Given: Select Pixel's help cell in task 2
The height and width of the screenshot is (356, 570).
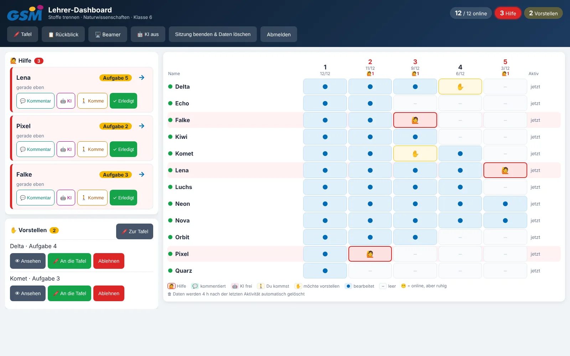Looking at the screenshot, I should point(370,254).
